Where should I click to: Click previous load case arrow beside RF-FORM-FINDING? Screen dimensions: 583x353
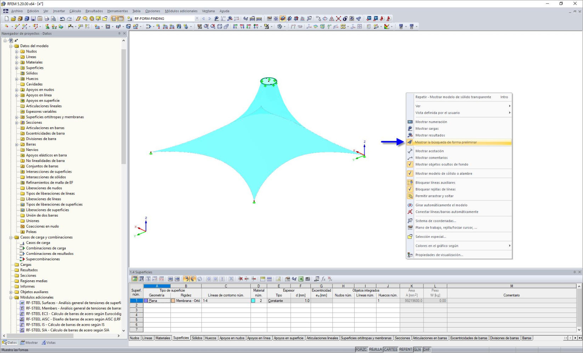click(203, 18)
